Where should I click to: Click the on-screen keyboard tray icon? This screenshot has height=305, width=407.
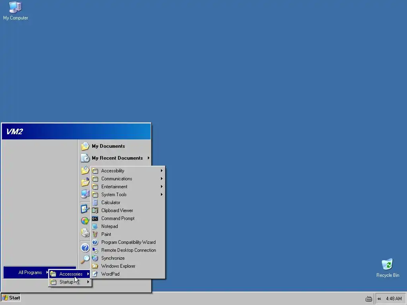[368, 299]
